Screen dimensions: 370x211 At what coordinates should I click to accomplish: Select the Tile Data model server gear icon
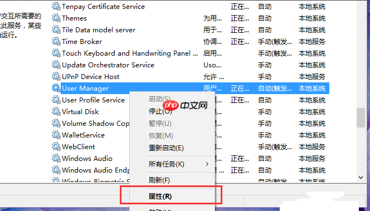(x=56, y=30)
